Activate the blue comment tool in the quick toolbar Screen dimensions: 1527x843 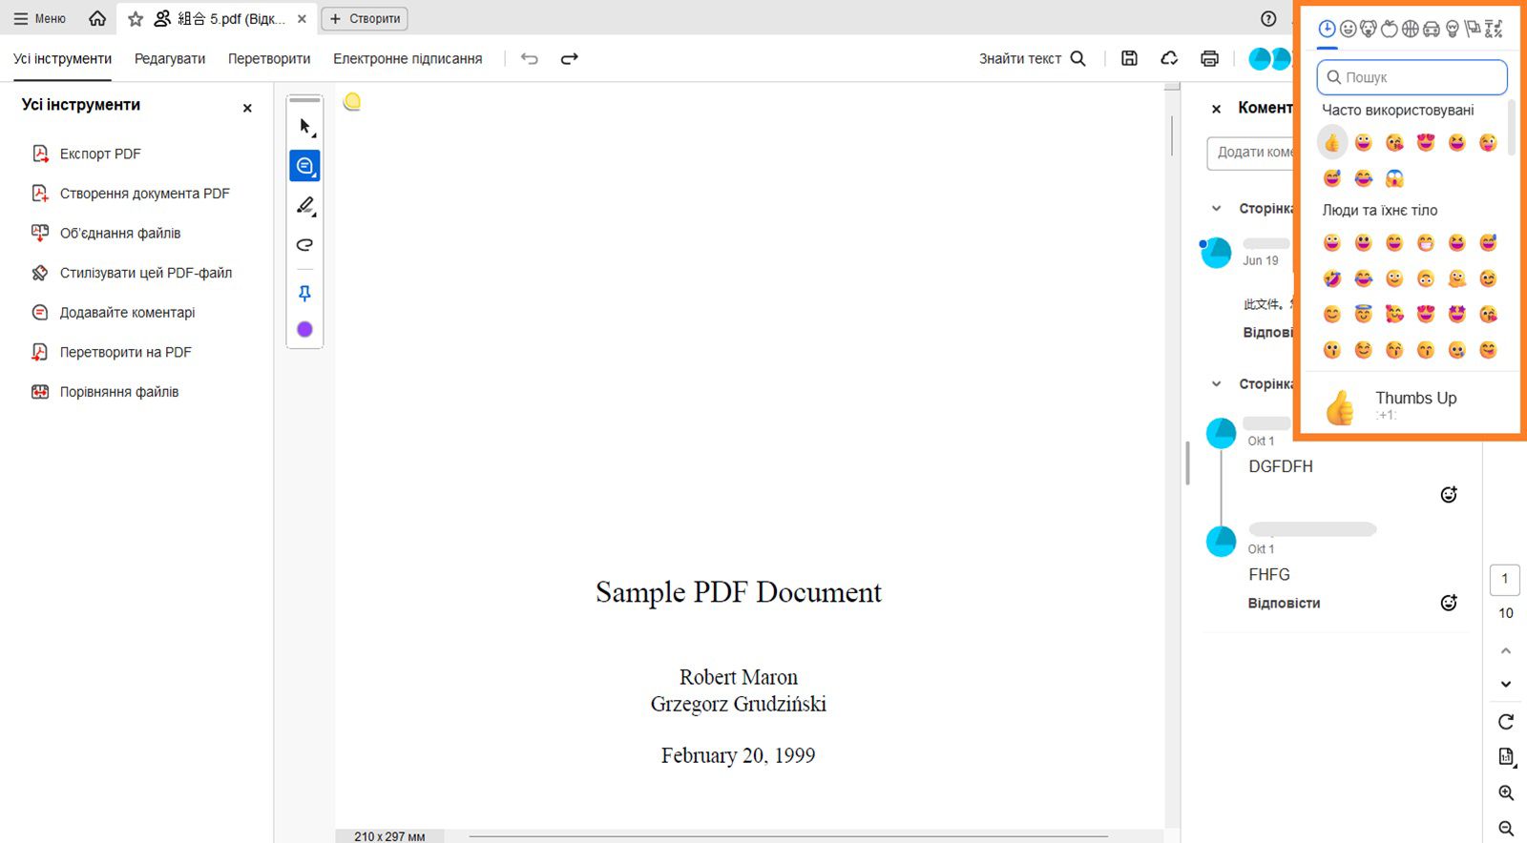click(304, 166)
